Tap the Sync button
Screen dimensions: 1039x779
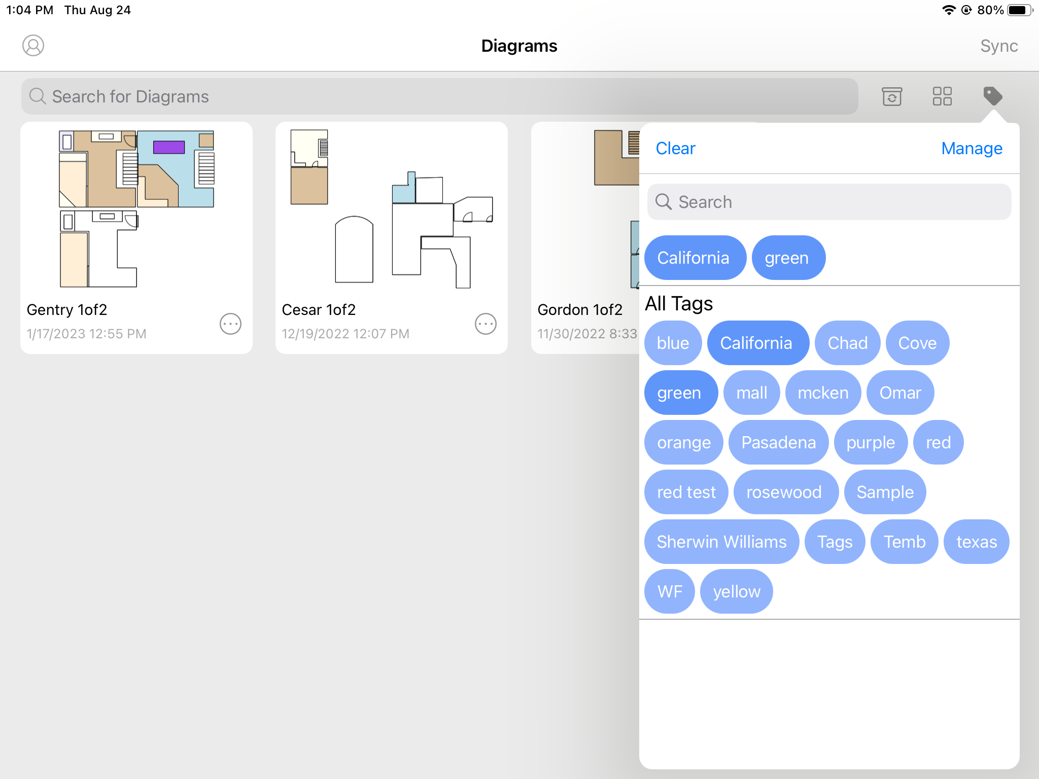pos(998,46)
